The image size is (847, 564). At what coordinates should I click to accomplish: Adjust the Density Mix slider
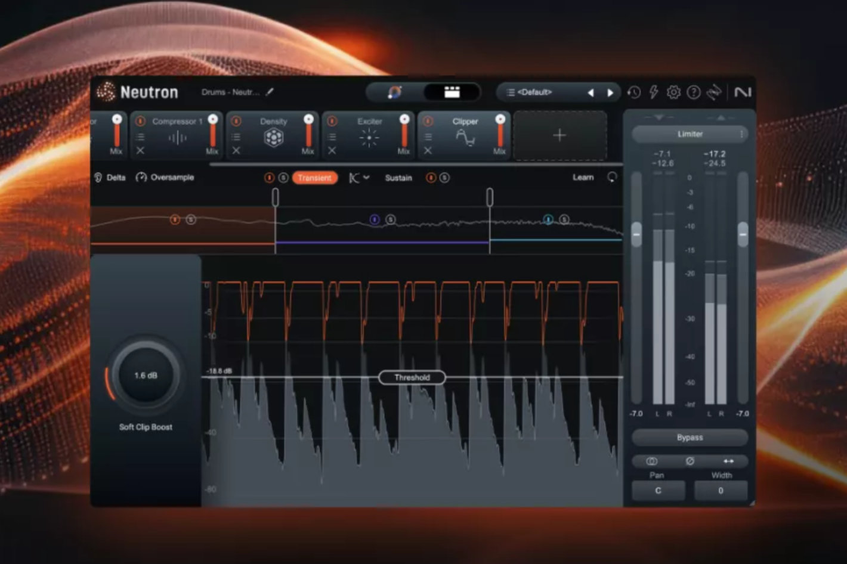coord(308,132)
